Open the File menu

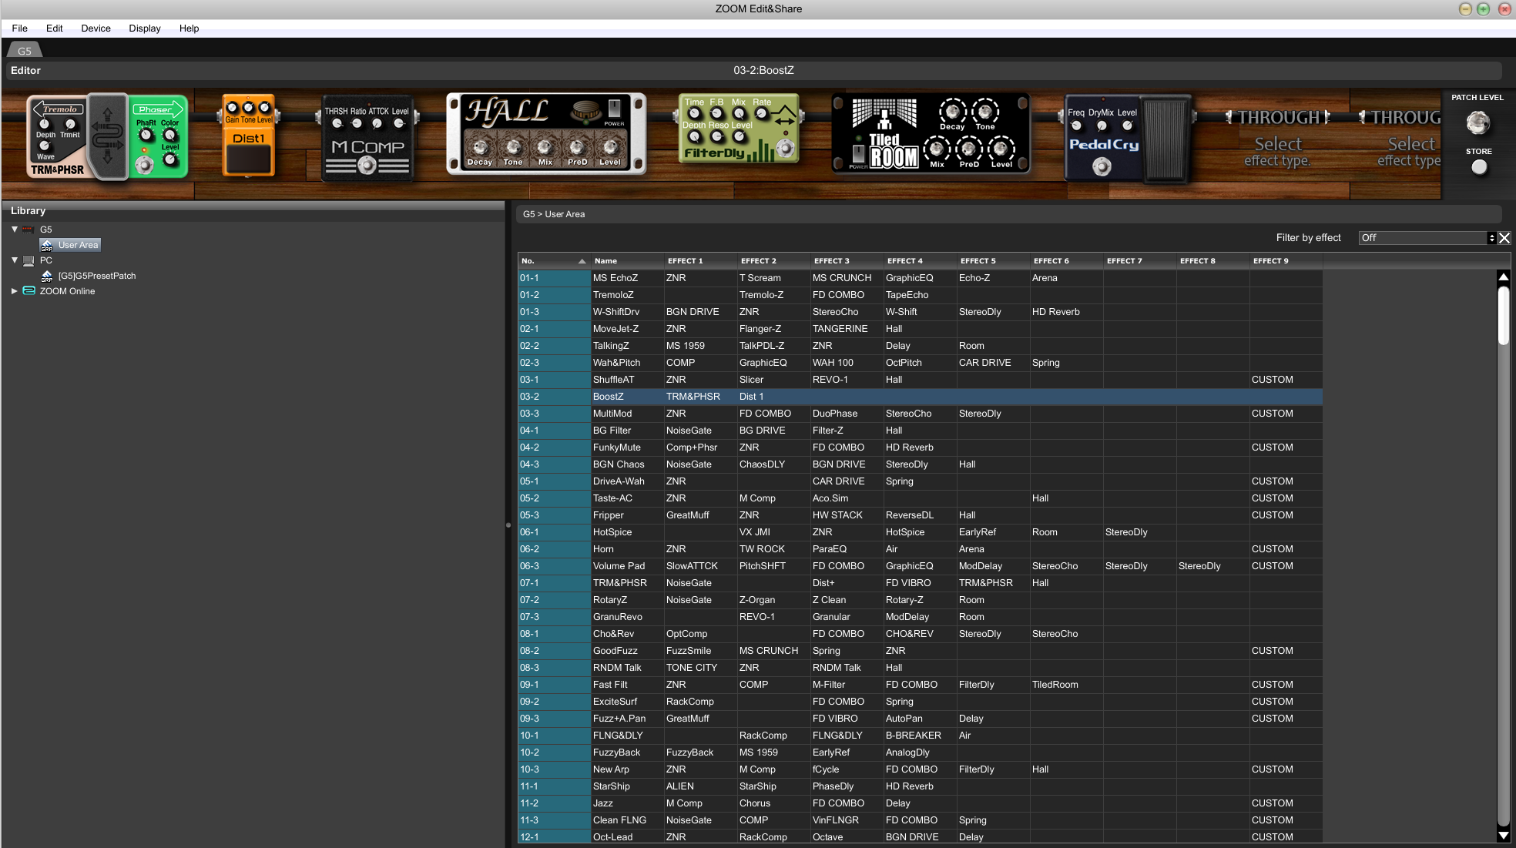pyautogui.click(x=20, y=28)
